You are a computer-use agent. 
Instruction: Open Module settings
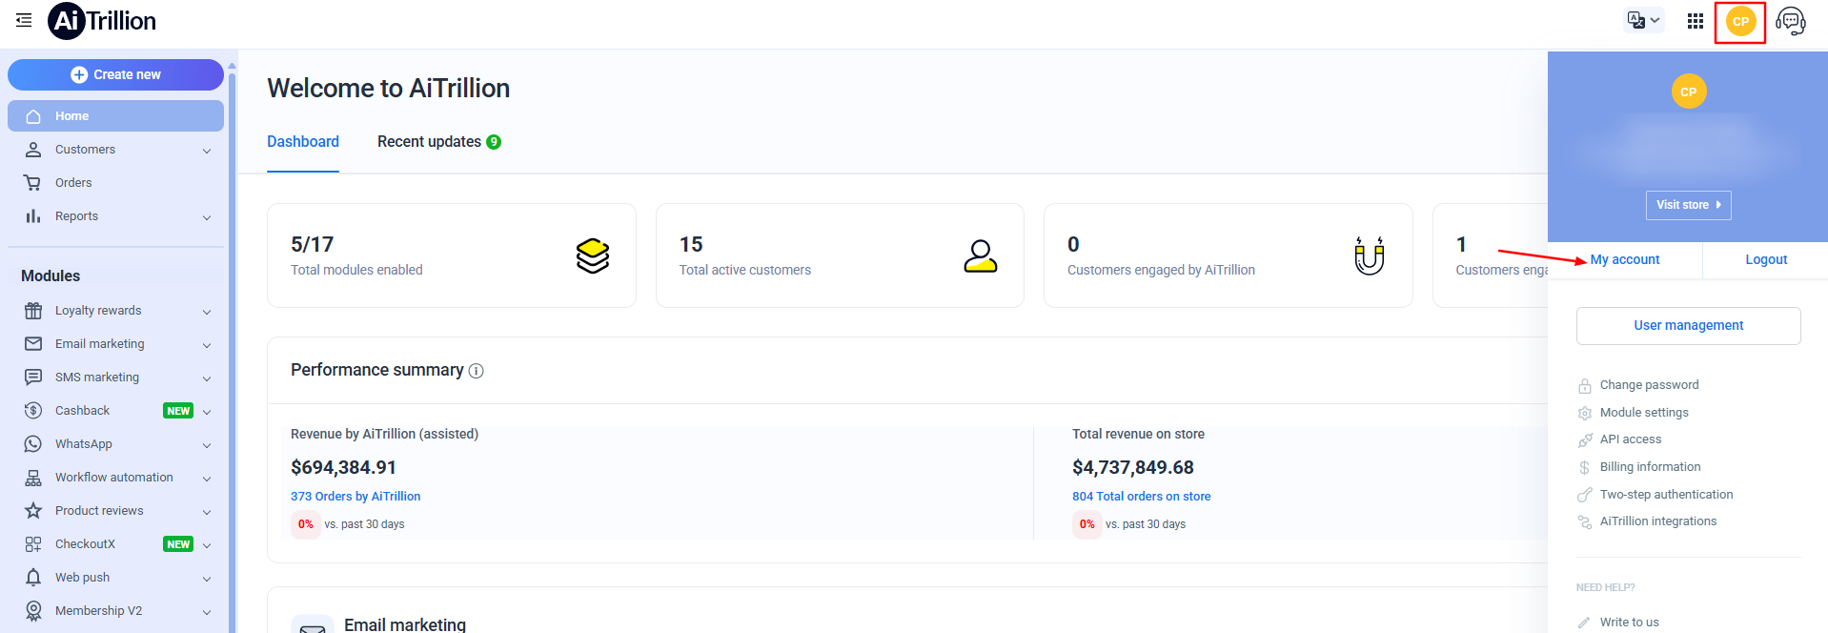point(1644,413)
